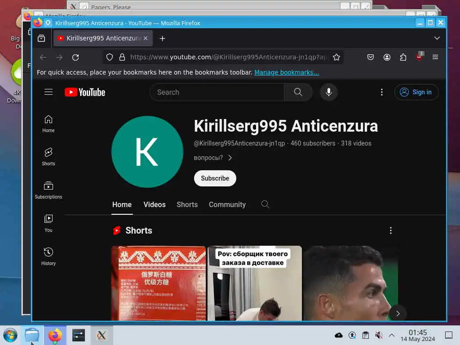Show desktop from taskbar corner
The image size is (460, 345).
coord(449,335)
